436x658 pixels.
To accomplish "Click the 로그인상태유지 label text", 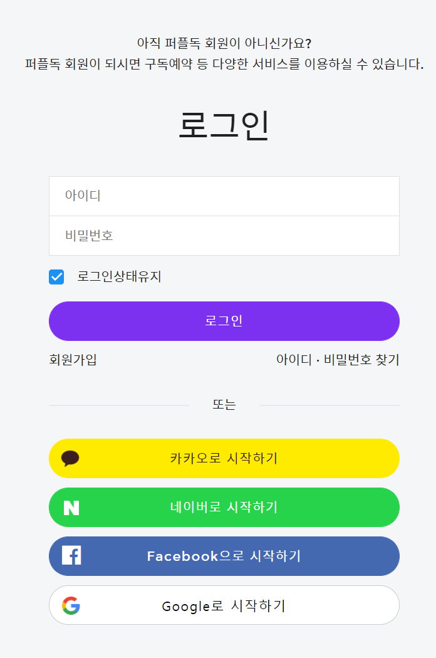I will 119,276.
